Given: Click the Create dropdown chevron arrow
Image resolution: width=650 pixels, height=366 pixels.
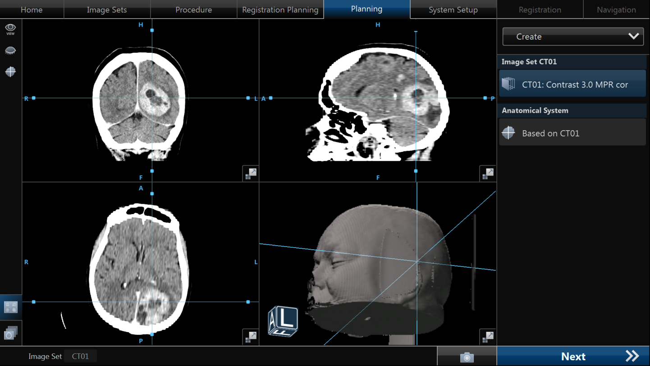Looking at the screenshot, I should pyautogui.click(x=633, y=37).
